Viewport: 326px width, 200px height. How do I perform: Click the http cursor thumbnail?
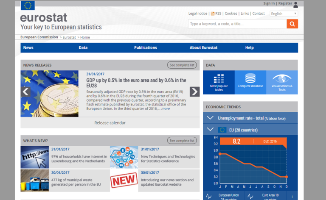coord(35,157)
